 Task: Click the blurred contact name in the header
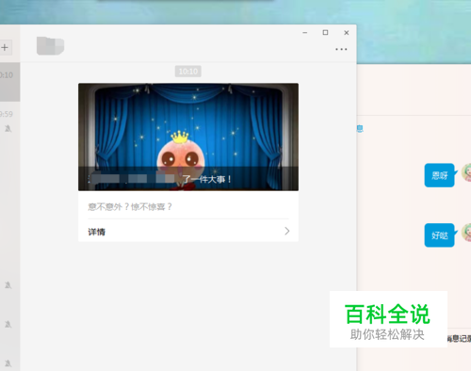point(50,46)
